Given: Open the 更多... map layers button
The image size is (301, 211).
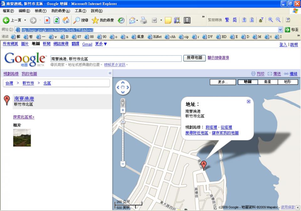Looking at the screenshot, I should click(x=223, y=82).
